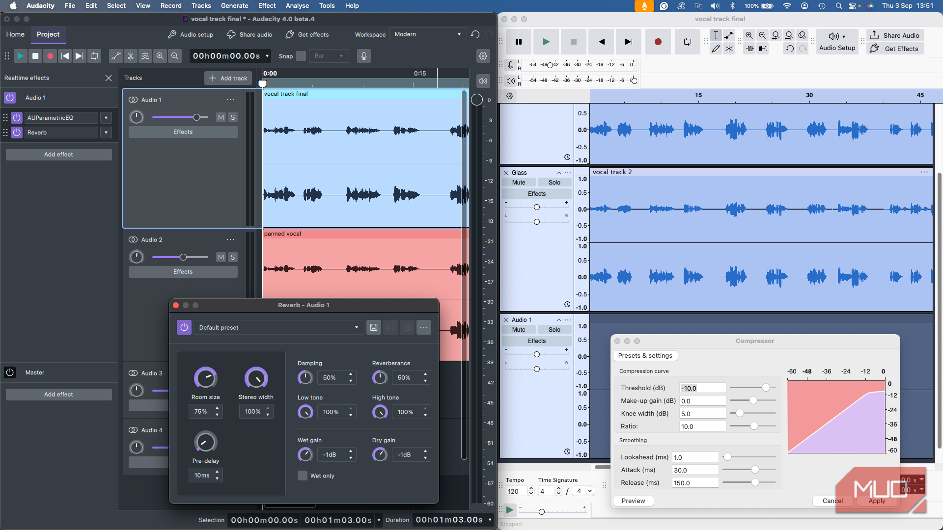The image size is (943, 530).
Task: Enable the Wet only checkbox
Action: [303, 476]
